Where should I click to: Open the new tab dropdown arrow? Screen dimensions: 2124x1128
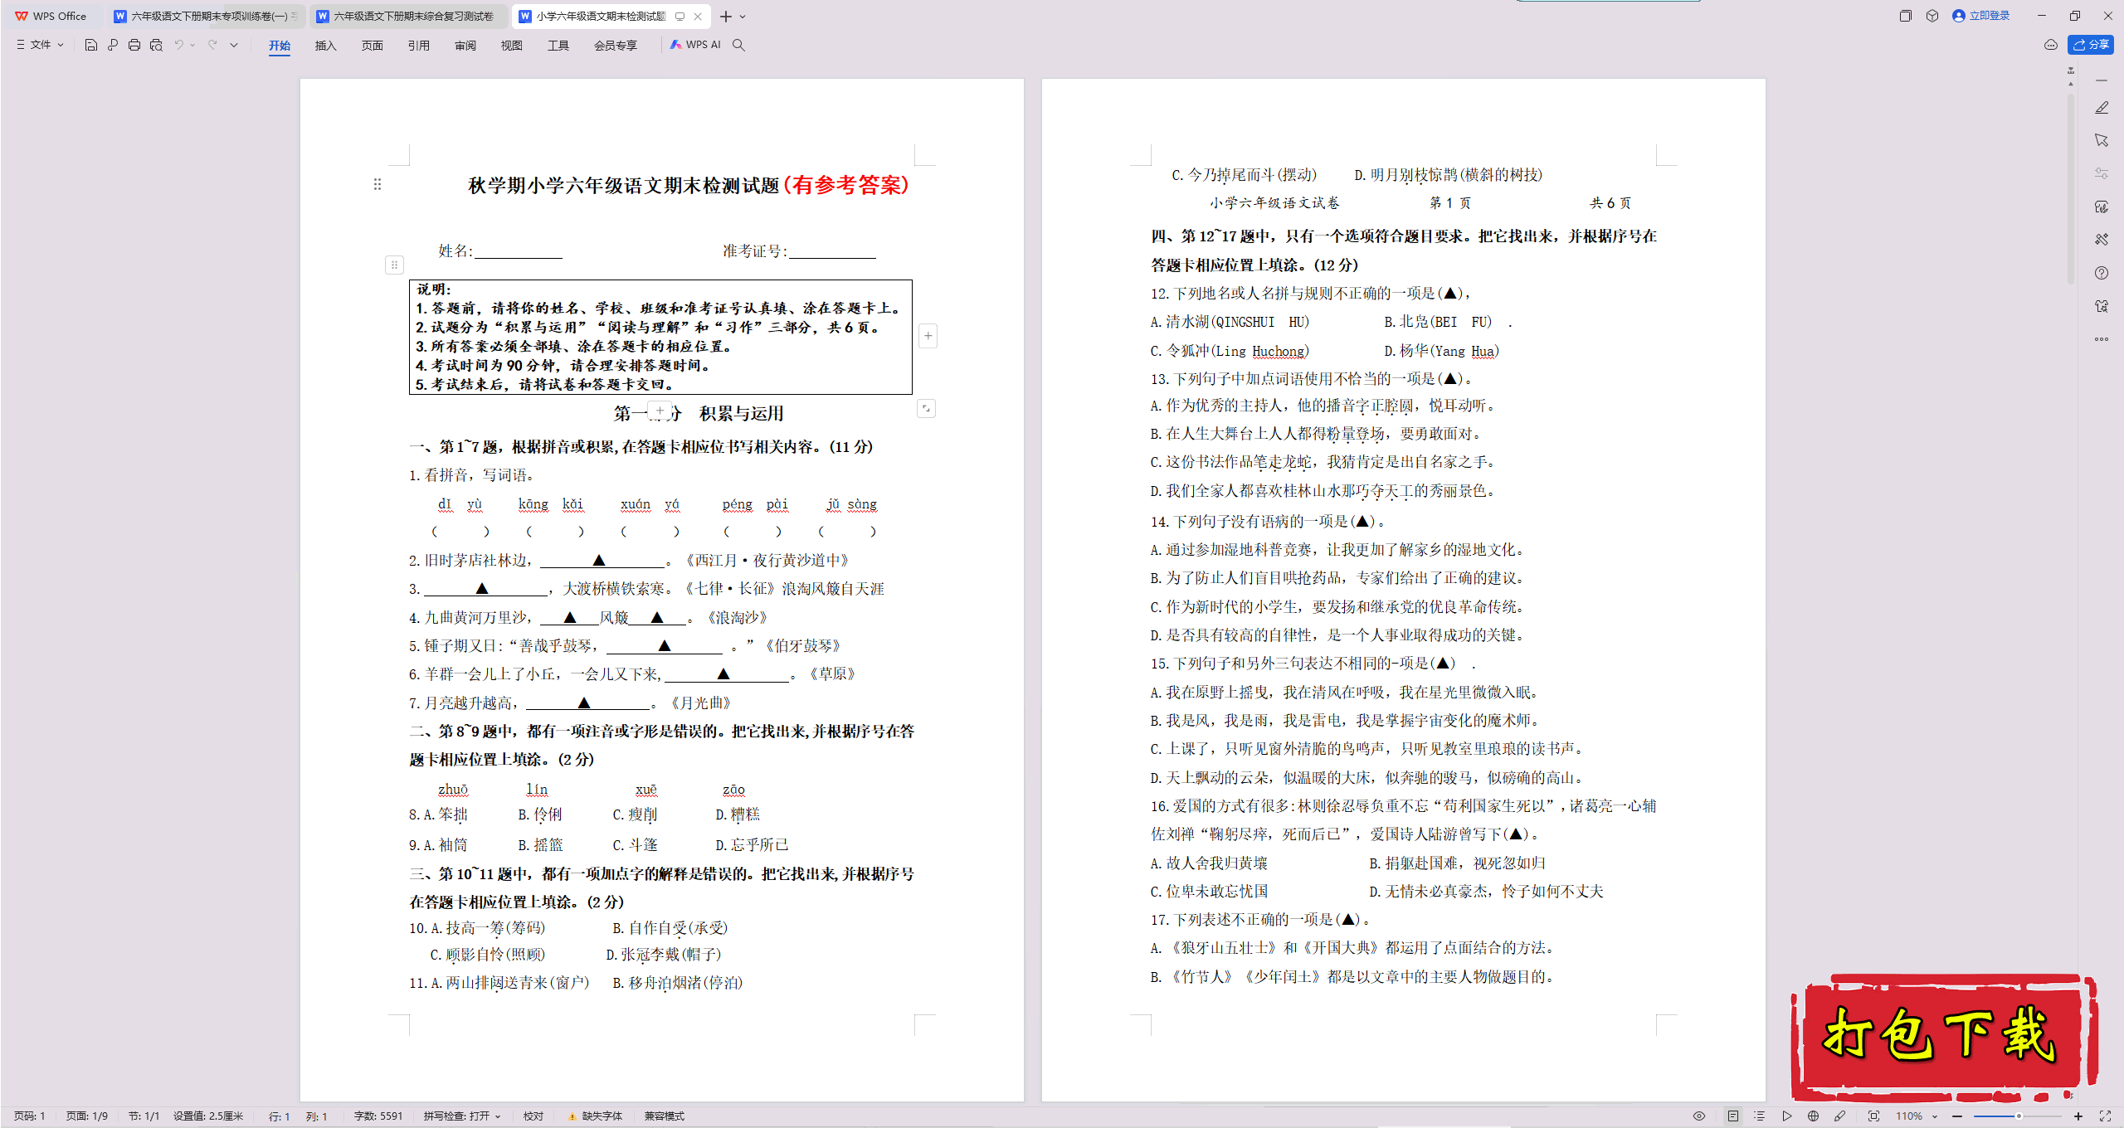point(743,16)
